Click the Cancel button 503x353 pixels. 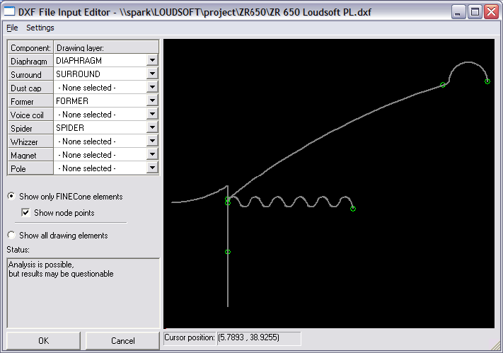pos(122,340)
